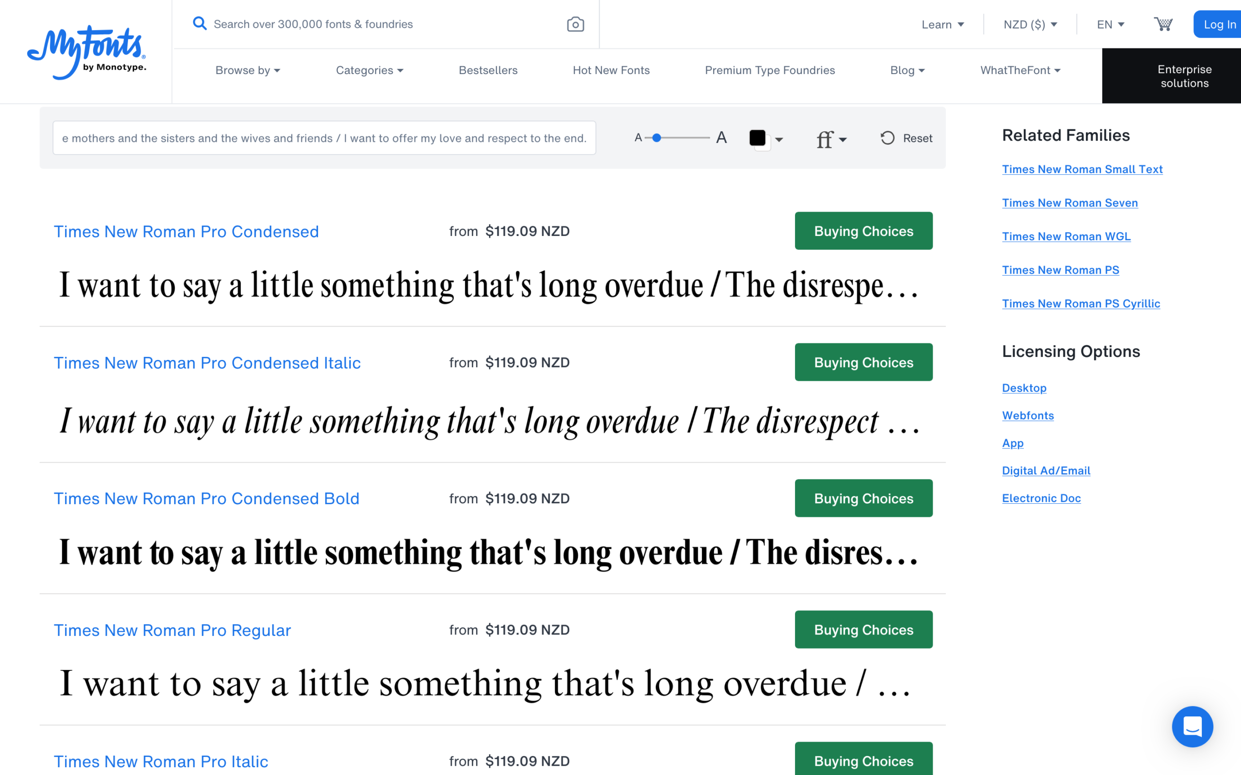Open the EN language dropdown
This screenshot has height=775, width=1241.
pyautogui.click(x=1110, y=25)
